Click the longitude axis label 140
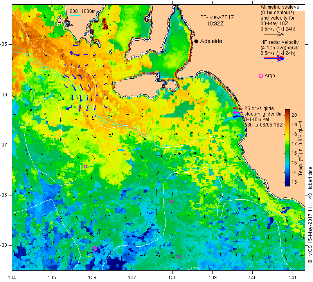The width and height of the screenshot is (313, 282). (x=252, y=277)
